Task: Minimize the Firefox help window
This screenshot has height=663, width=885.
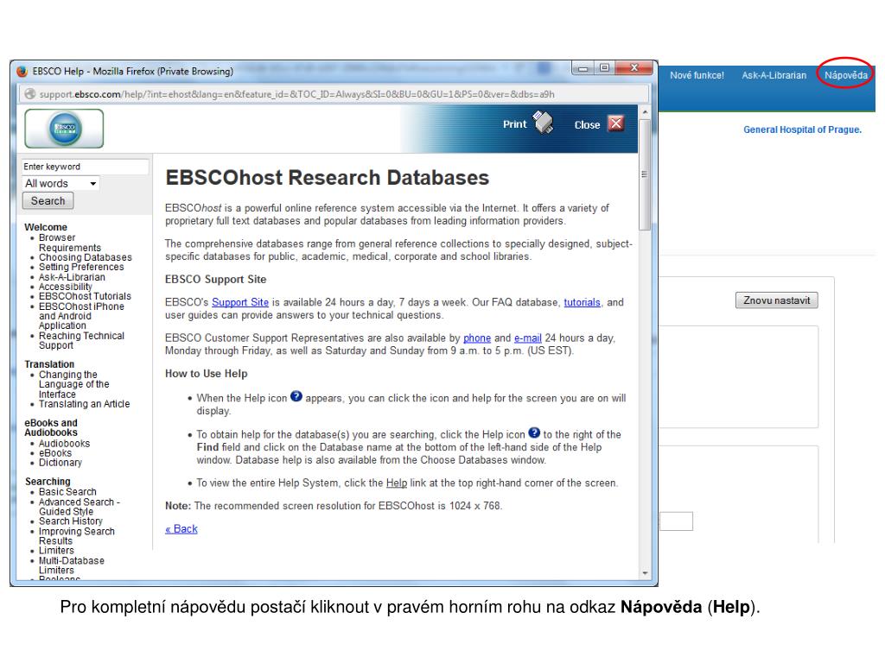Action: [x=583, y=68]
